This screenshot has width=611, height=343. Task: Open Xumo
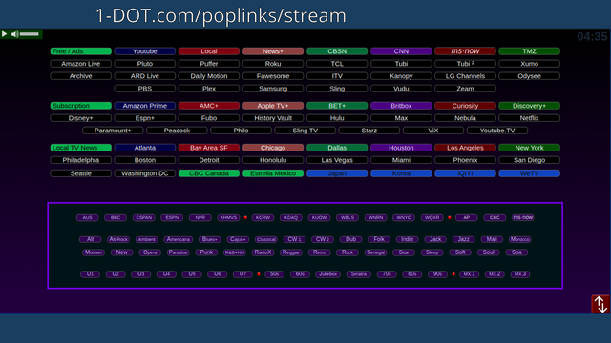[x=529, y=64]
